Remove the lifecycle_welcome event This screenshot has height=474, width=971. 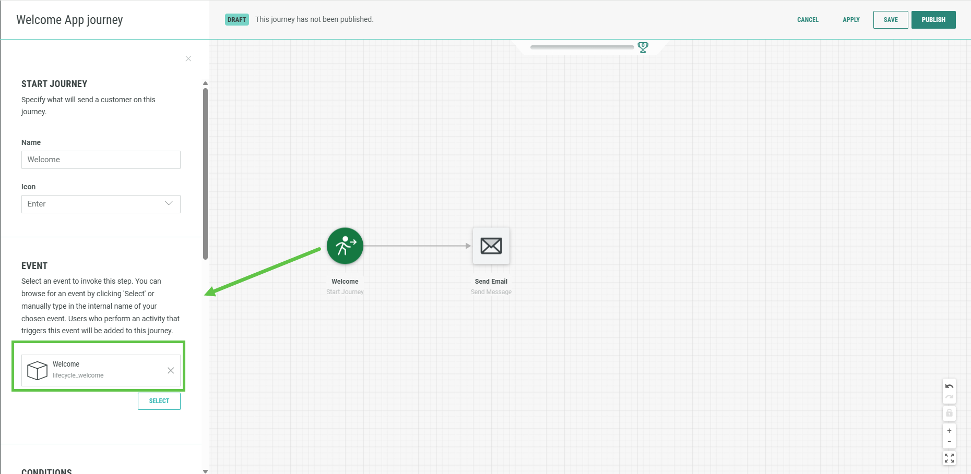point(171,370)
